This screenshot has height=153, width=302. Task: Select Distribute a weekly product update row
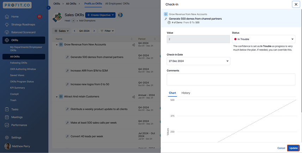coord(99,109)
